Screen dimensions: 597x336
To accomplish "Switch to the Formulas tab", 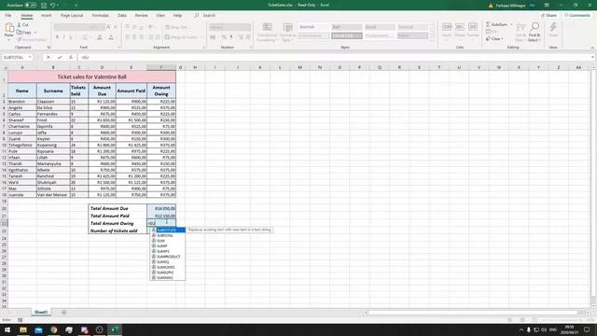I will click(x=100, y=16).
